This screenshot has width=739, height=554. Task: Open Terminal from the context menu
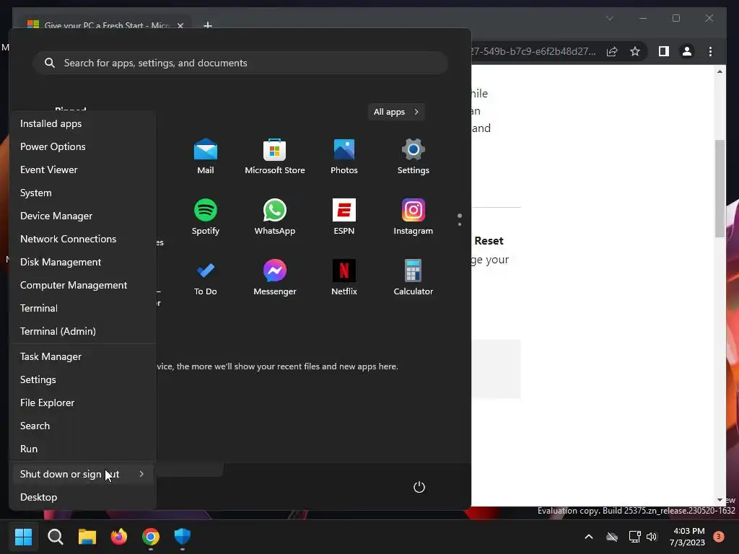[82, 308]
